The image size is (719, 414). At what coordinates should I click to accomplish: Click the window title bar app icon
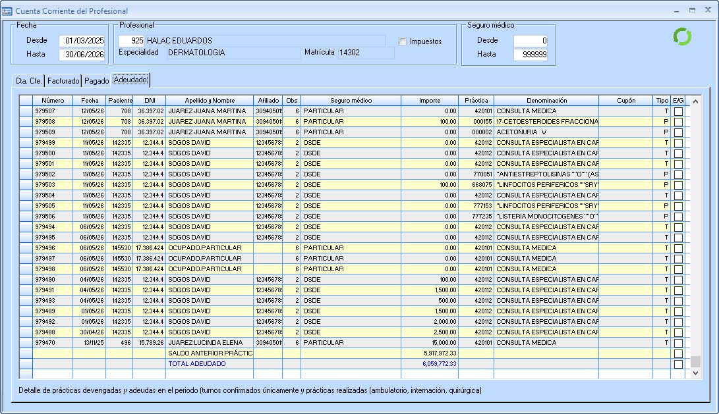coord(7,11)
